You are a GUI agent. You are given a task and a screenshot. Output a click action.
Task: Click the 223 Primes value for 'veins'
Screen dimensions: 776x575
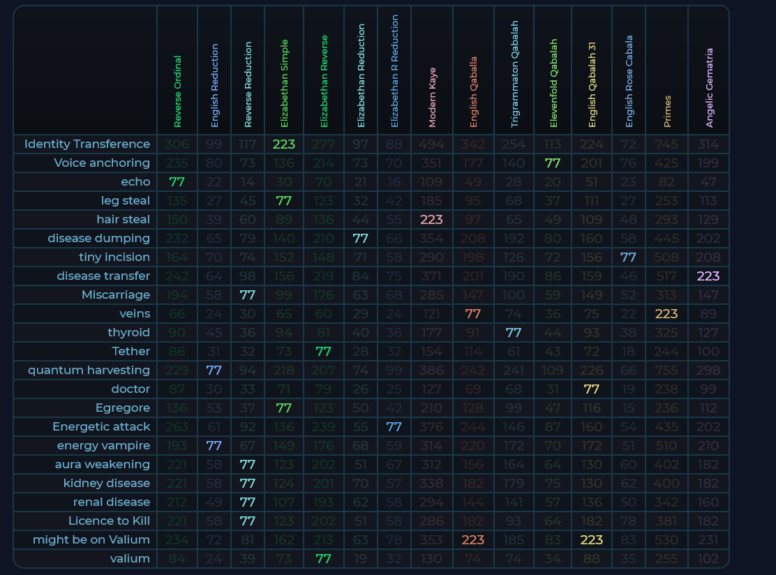click(667, 313)
